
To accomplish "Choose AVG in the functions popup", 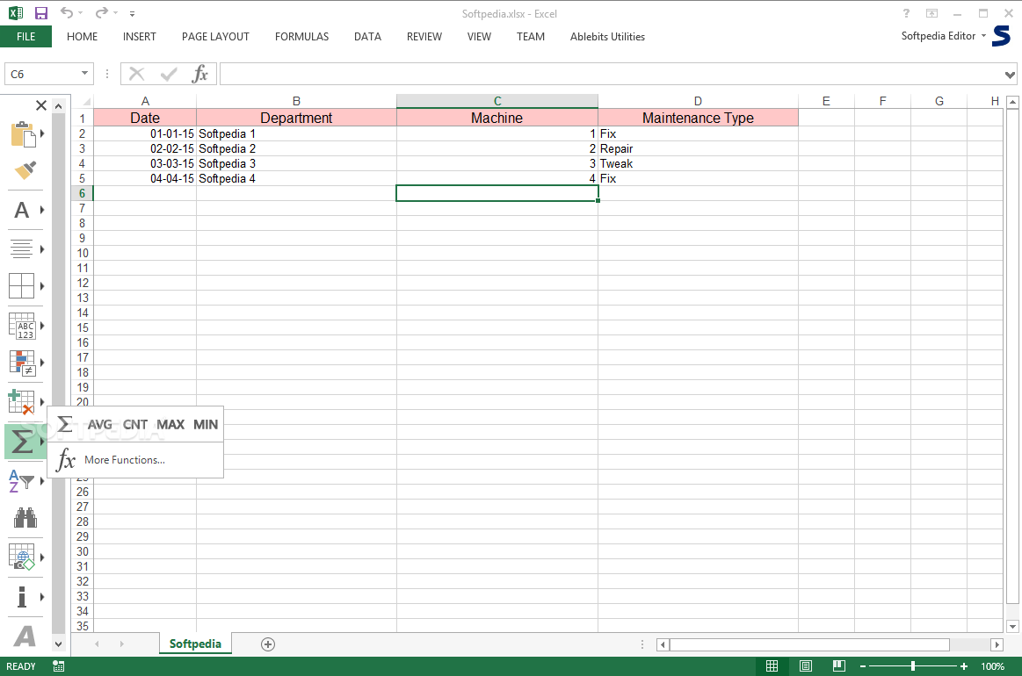I will click(x=99, y=425).
